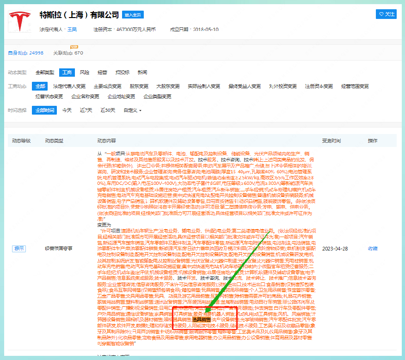
Task: Filter by 注册资本变更
Action: (x=319, y=86)
